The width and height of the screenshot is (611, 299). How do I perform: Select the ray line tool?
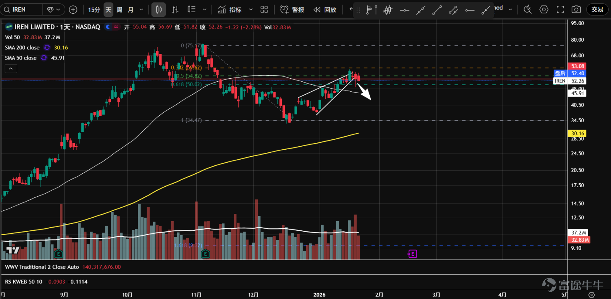click(437, 10)
